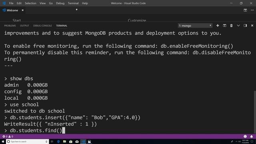The image size is (256, 144).
Task: Close the Welcome tab
Action: (23, 10)
